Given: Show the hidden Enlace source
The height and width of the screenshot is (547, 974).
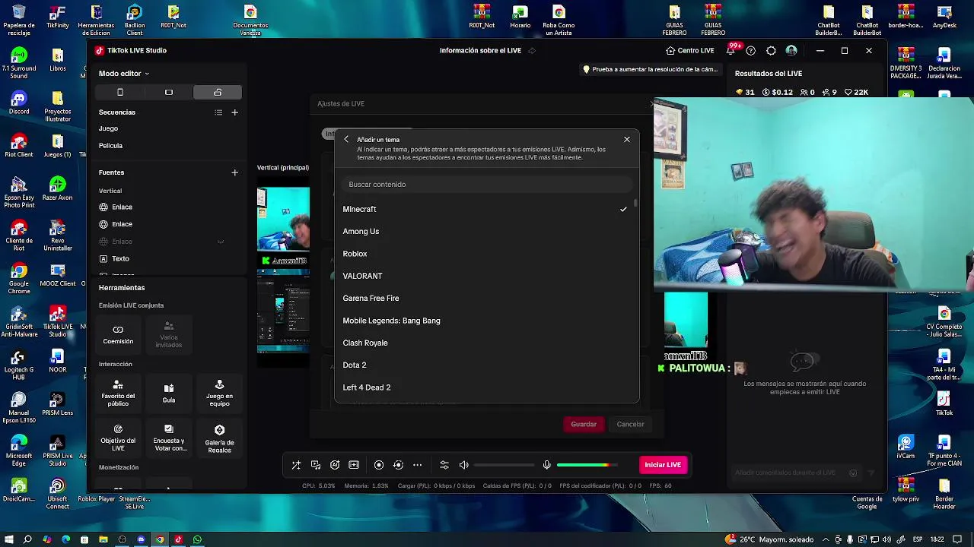Looking at the screenshot, I should coord(221,242).
